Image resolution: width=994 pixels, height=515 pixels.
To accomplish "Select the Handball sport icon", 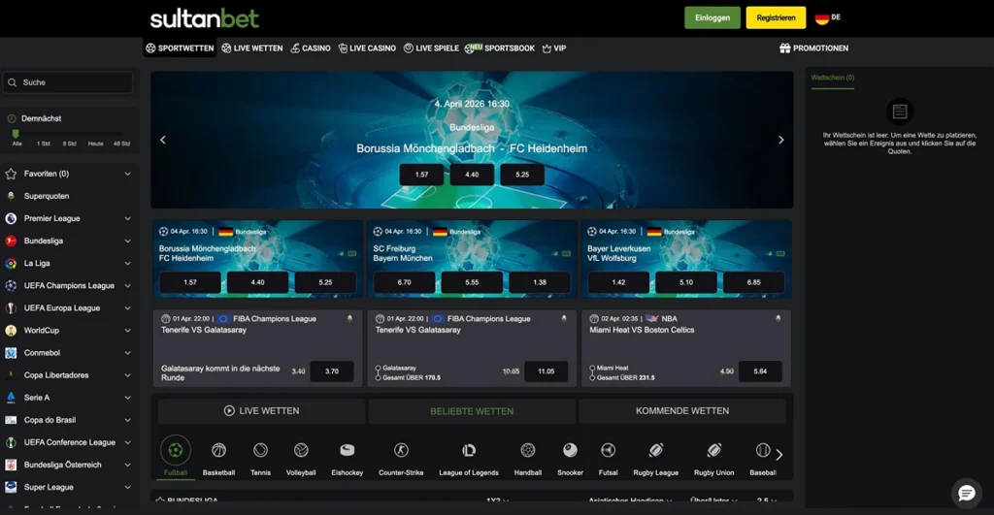I will coord(527,451).
